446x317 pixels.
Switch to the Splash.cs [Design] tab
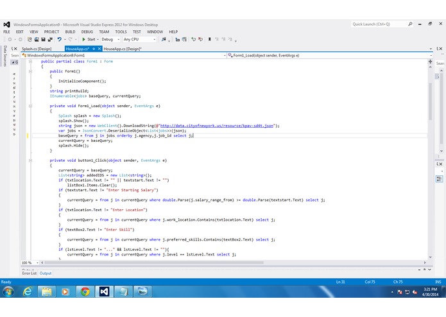click(x=37, y=49)
